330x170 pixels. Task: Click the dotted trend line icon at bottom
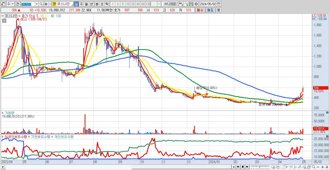tap(282, 167)
